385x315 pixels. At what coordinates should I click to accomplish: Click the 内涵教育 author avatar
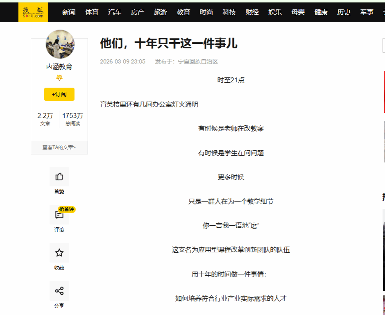coord(60,44)
